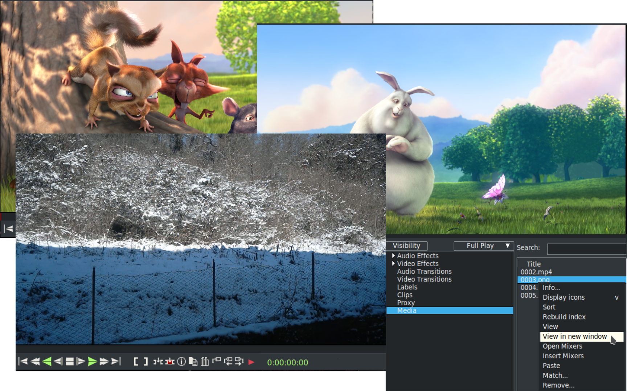The image size is (627, 391).
Task: Copy the selection using the copy icon
Action: [193, 361]
